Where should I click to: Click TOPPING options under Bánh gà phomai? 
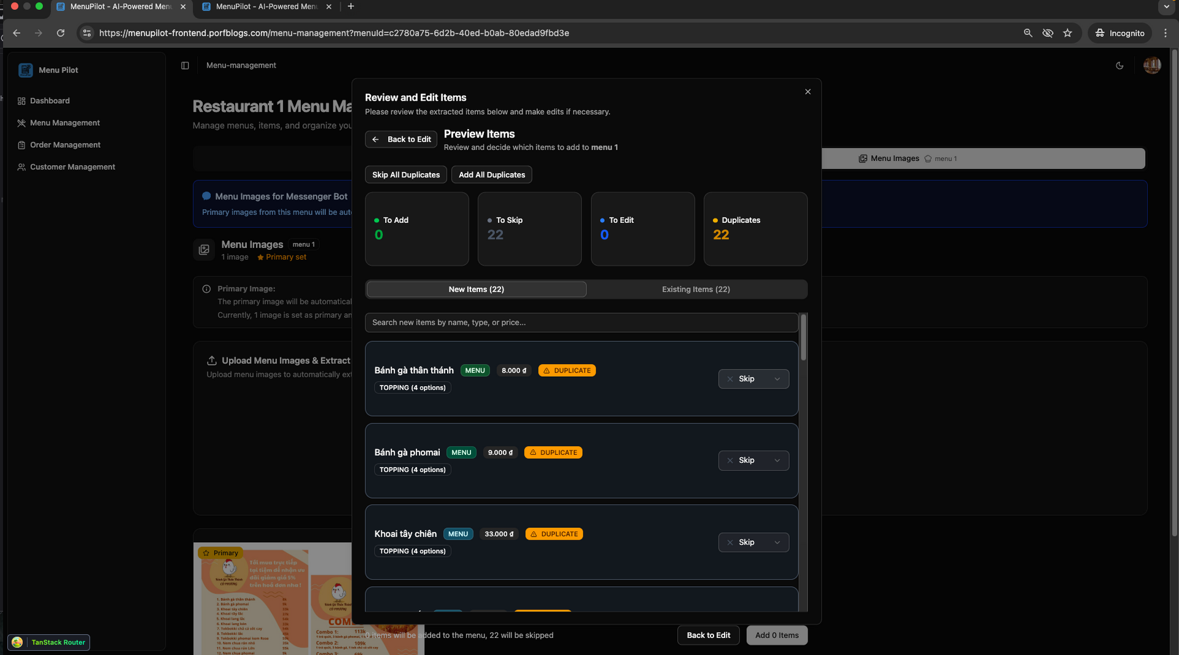[413, 470]
